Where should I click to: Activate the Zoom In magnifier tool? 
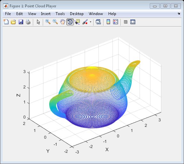tap(48, 22)
